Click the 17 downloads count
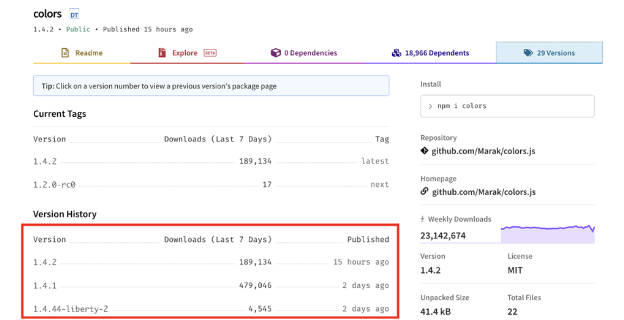The image size is (624, 320). pos(267,185)
